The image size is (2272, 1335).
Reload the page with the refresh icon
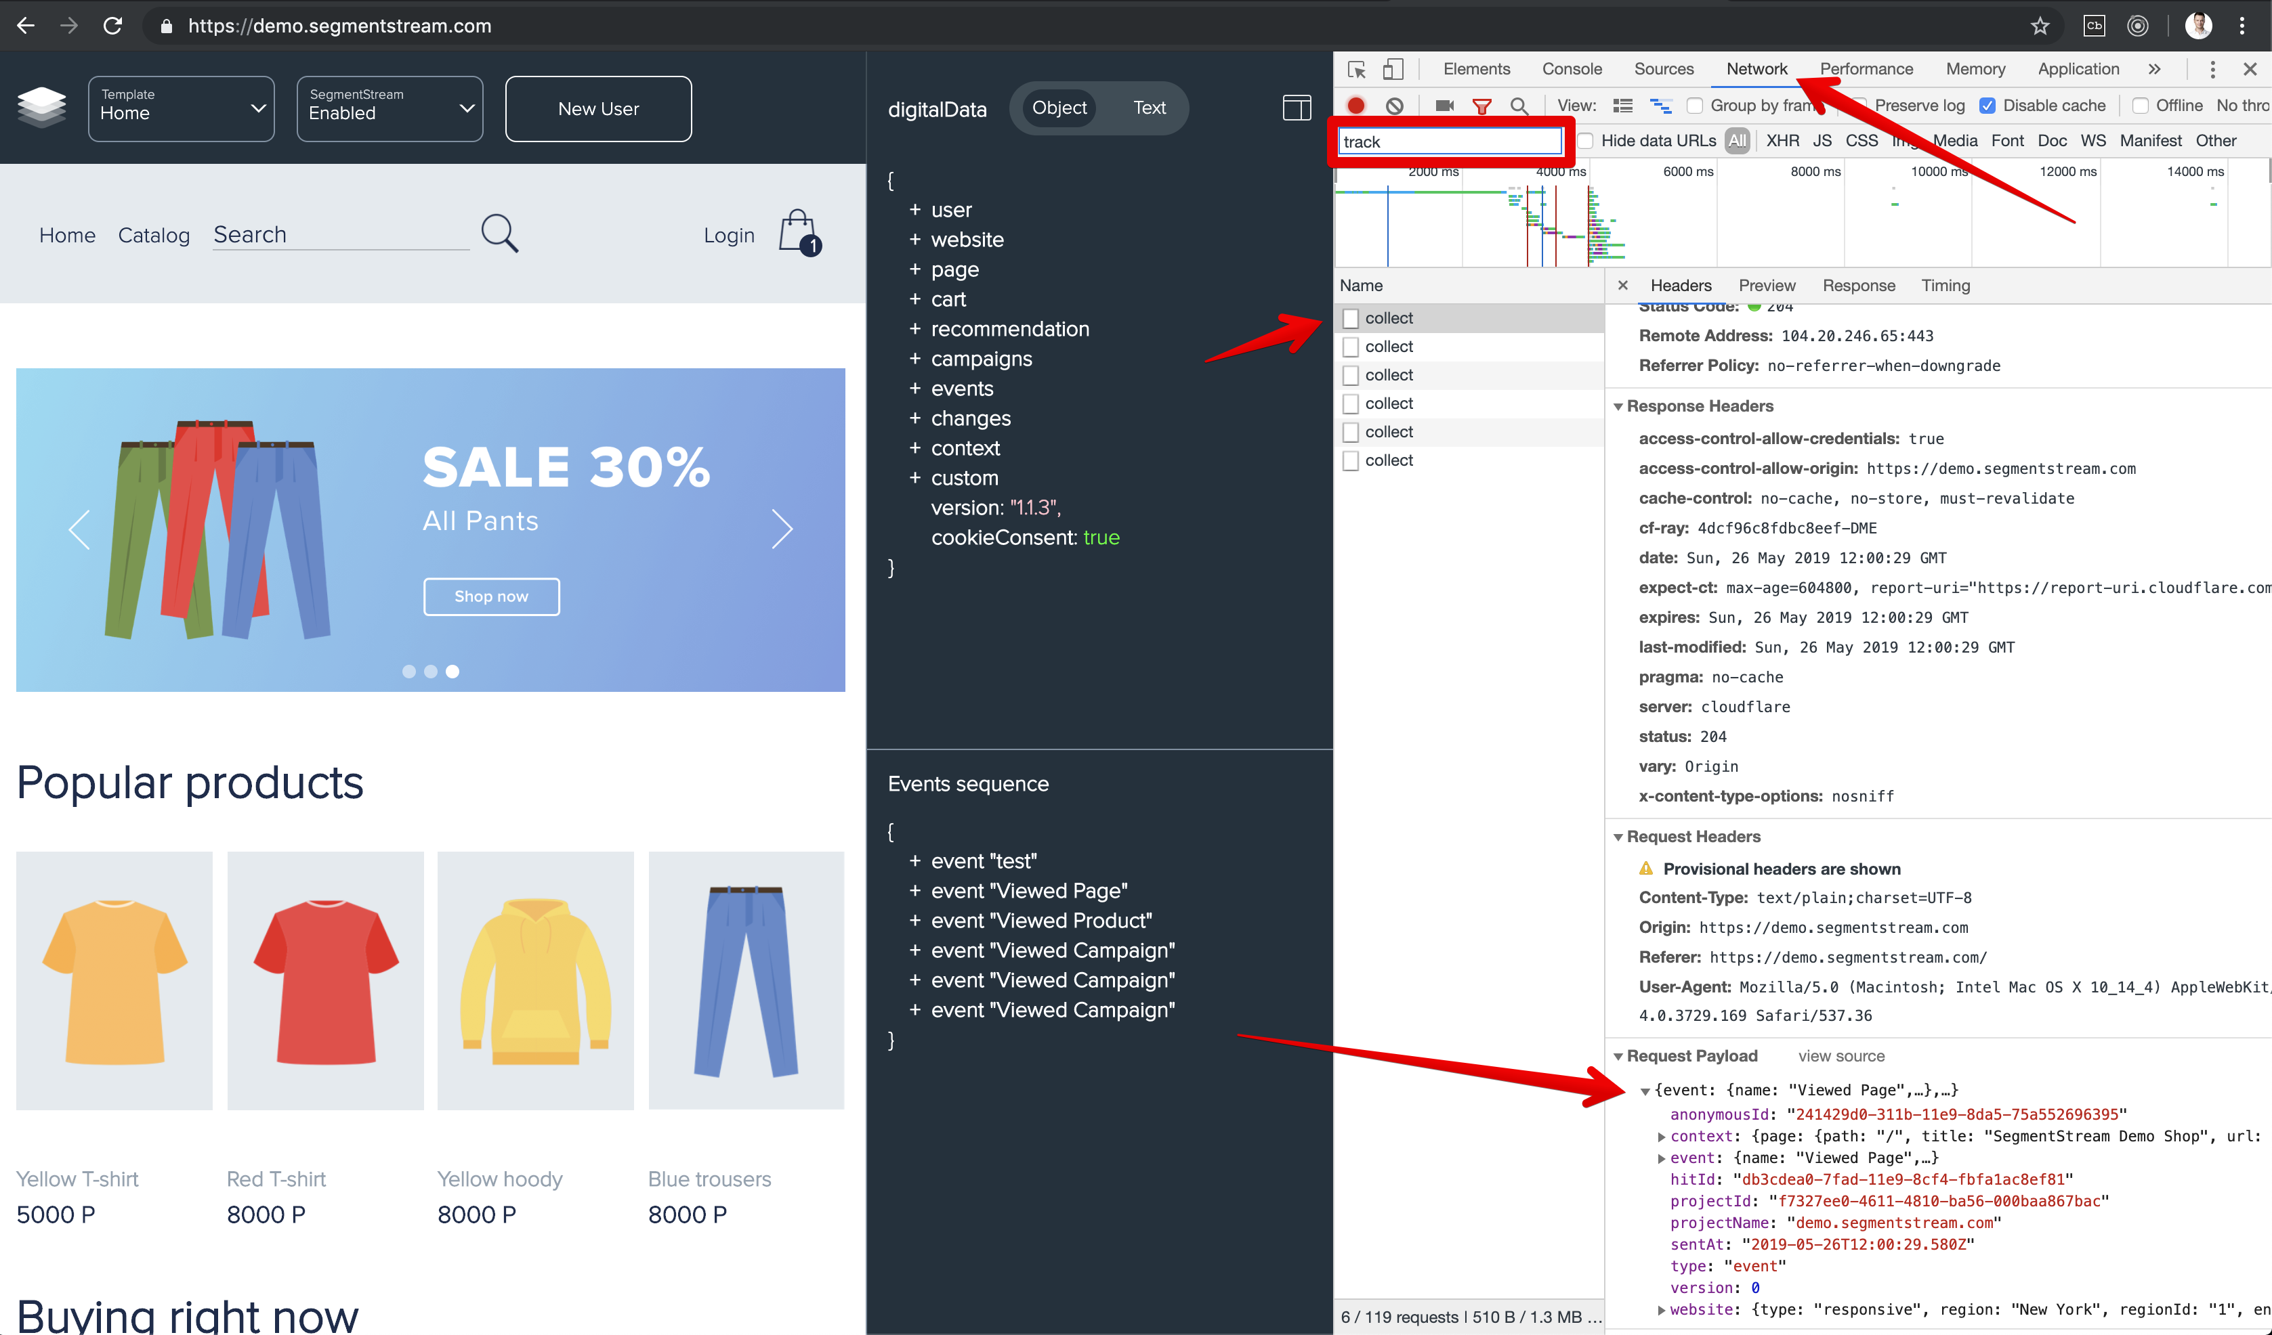click(112, 25)
